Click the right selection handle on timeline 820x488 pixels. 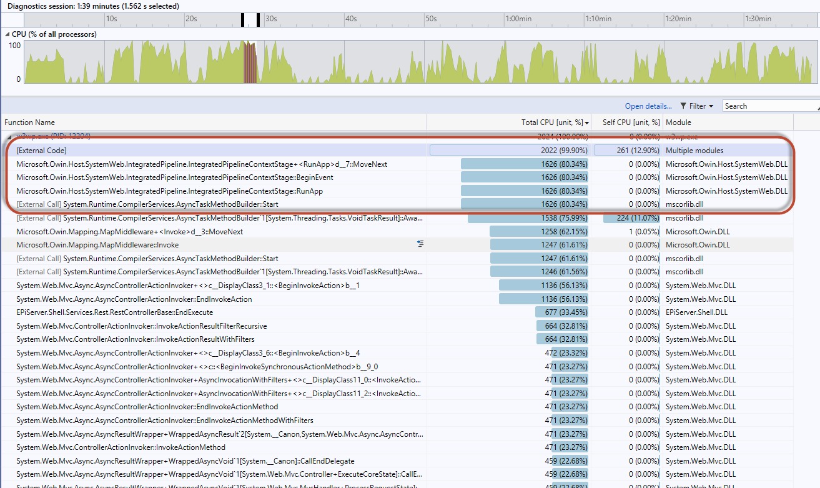pyautogui.click(x=258, y=20)
